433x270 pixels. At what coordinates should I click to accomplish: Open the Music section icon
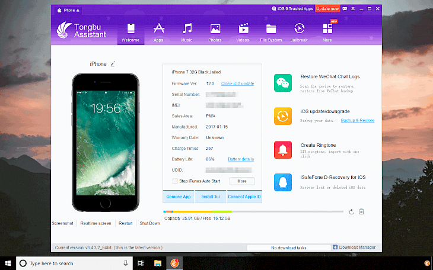(x=187, y=28)
